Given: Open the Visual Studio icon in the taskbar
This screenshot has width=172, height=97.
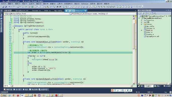Looking at the screenshot, I should pos(39,95).
